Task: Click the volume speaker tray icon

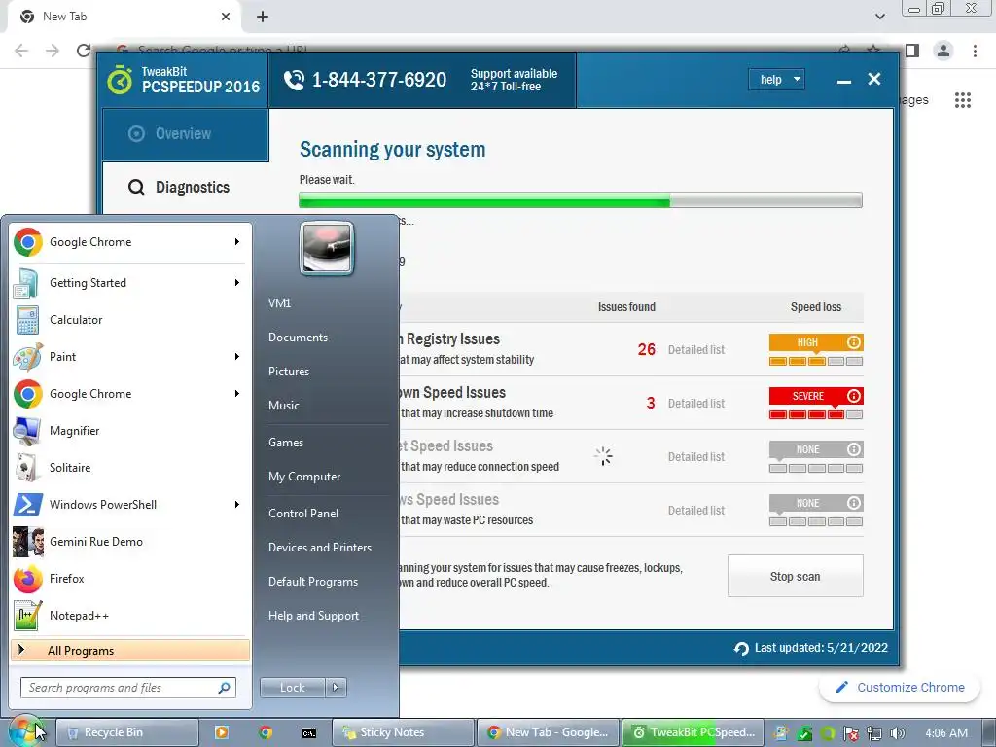Action: (897, 733)
